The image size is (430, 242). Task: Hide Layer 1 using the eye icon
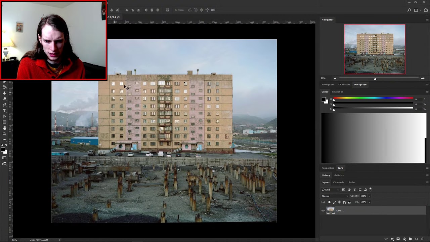[323, 211]
